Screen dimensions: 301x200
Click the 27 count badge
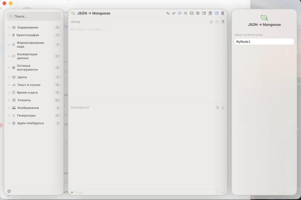(57, 56)
